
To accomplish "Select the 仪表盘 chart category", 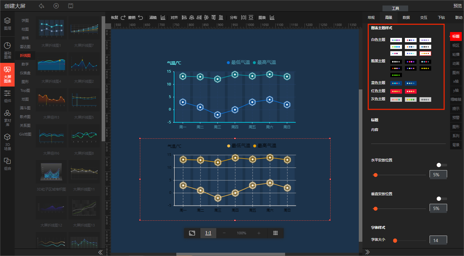I will 25,73.
